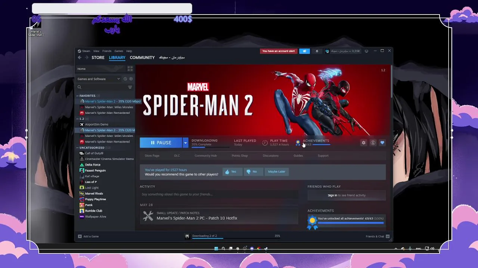Collapse the Favorites category
Screen dimensions: 478x268
(78, 96)
